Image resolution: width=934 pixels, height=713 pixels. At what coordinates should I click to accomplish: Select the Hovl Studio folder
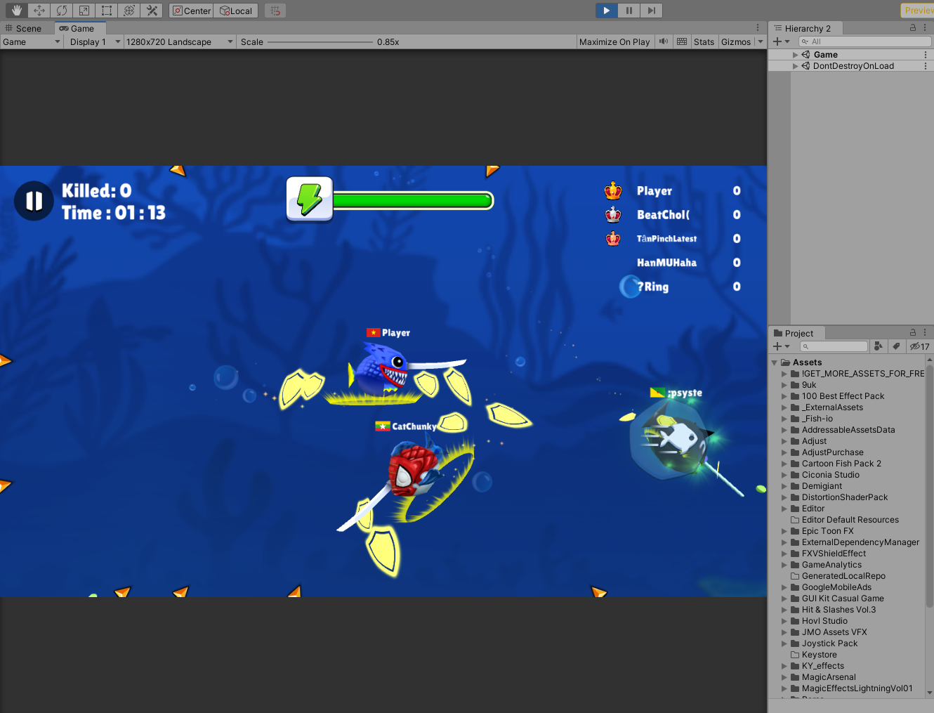pyautogui.click(x=824, y=621)
